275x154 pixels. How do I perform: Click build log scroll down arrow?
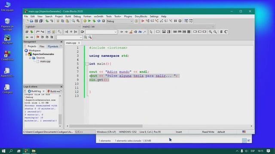60,126
